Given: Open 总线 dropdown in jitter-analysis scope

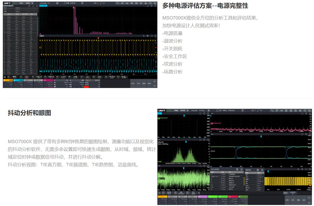Looking at the screenshot, I should [303, 200].
